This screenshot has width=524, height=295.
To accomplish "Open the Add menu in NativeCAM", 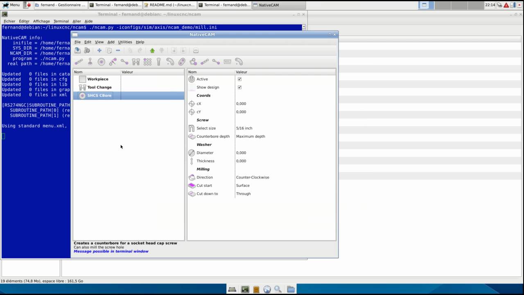I will pos(111,42).
